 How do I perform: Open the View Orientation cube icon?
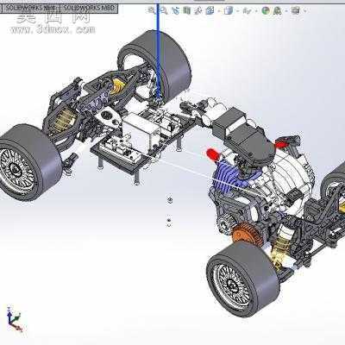pos(210,11)
